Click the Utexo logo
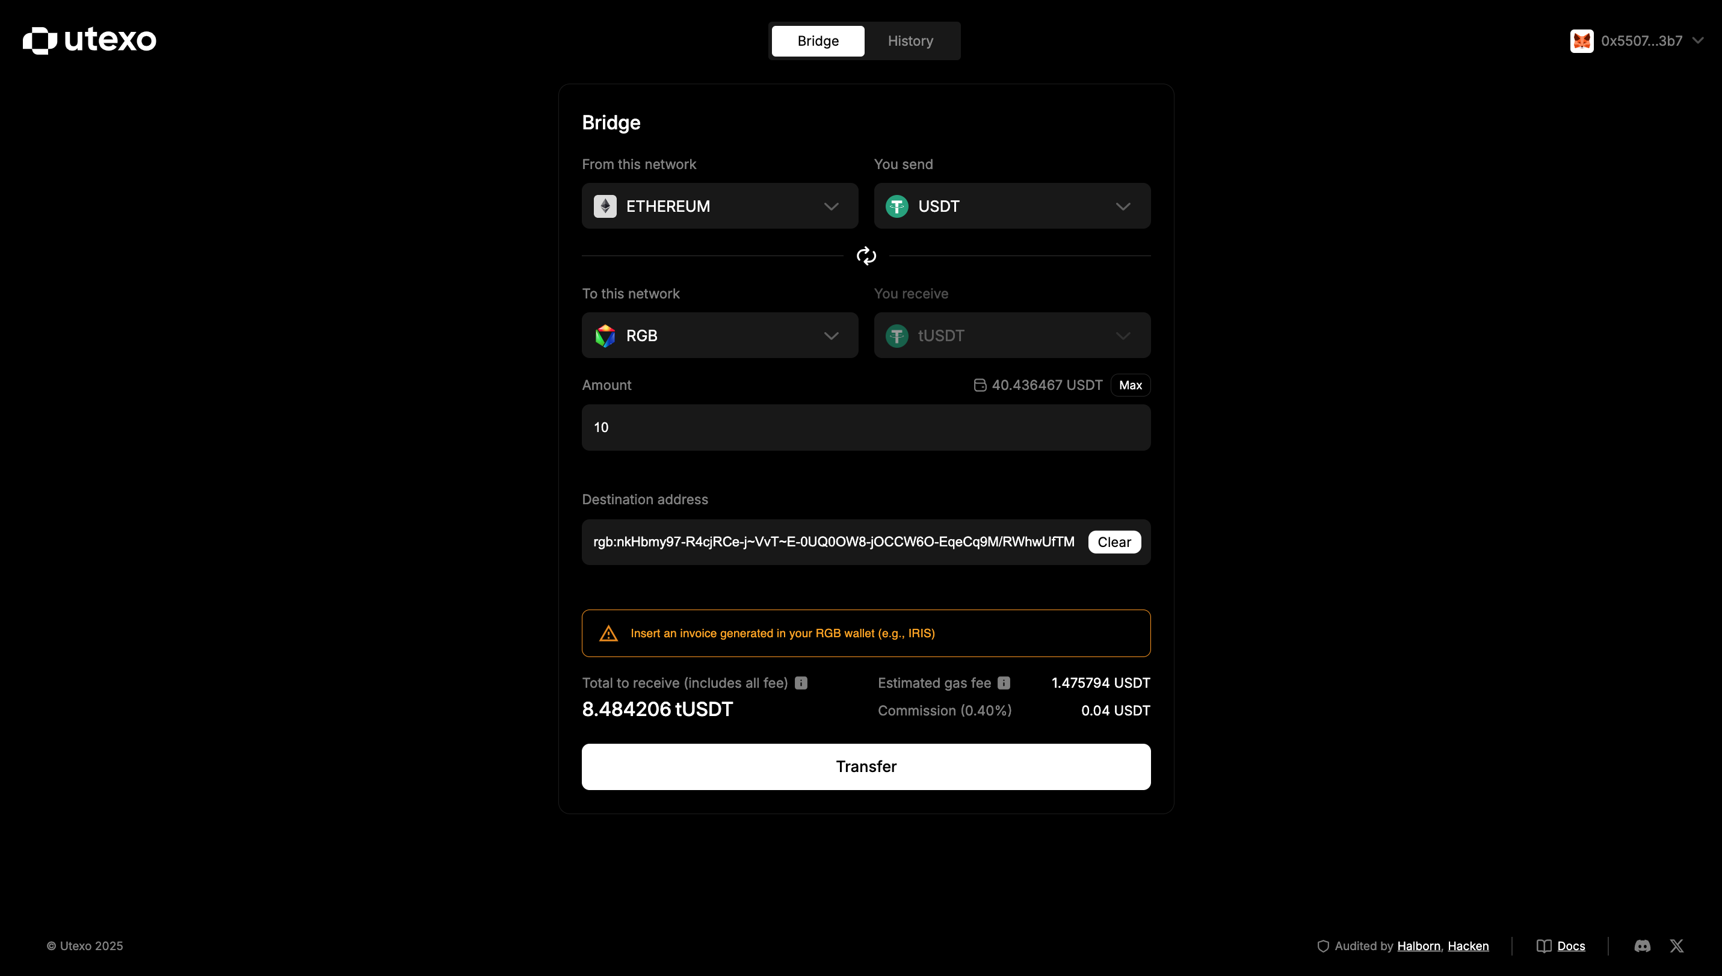 tap(89, 40)
